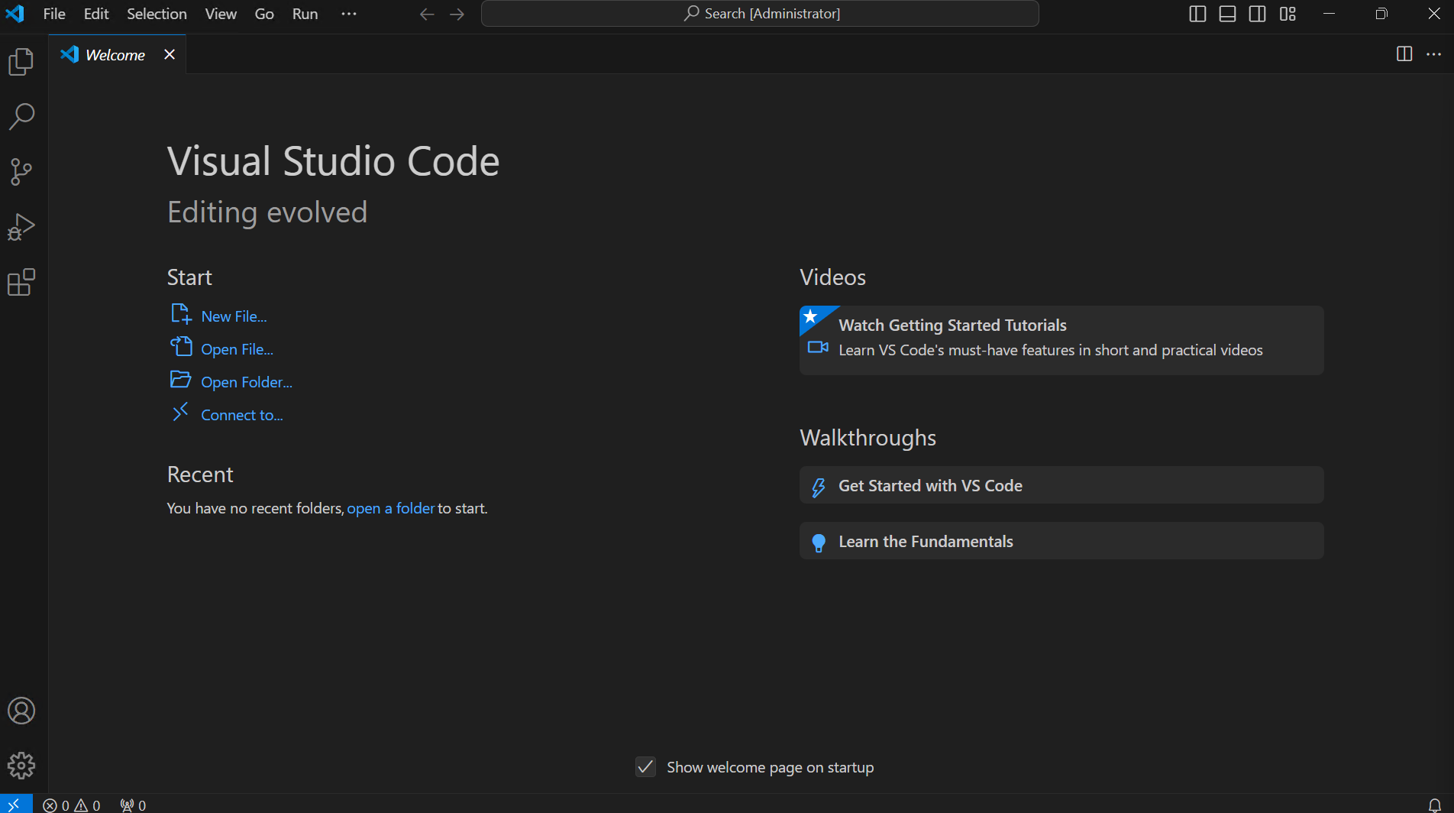Minimize the VS Code window
This screenshot has width=1454, height=813.
tap(1329, 14)
